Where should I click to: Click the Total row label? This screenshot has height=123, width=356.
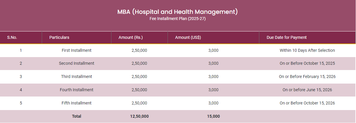(x=76, y=116)
